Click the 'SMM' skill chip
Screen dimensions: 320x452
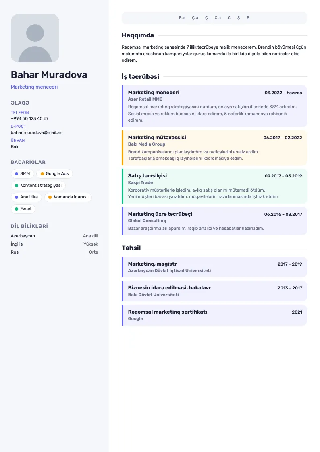pyautogui.click(x=23, y=174)
